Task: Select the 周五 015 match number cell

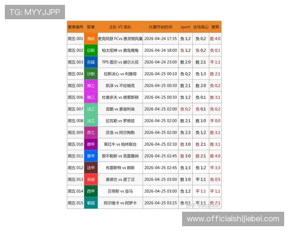Action: (76, 203)
